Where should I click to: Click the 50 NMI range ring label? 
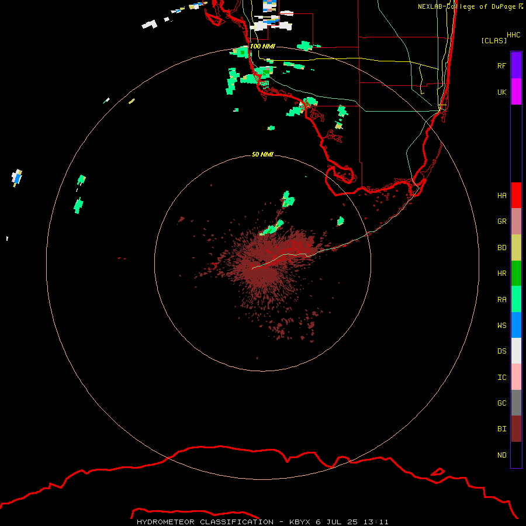pos(262,155)
